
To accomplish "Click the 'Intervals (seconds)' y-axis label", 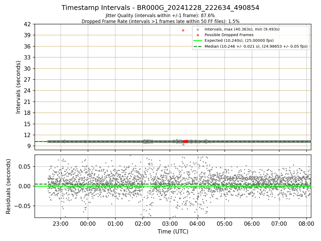I will pos(18,87).
